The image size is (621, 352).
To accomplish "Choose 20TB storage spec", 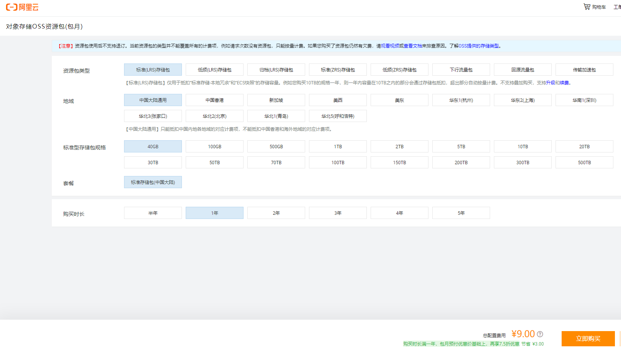I will click(584, 146).
